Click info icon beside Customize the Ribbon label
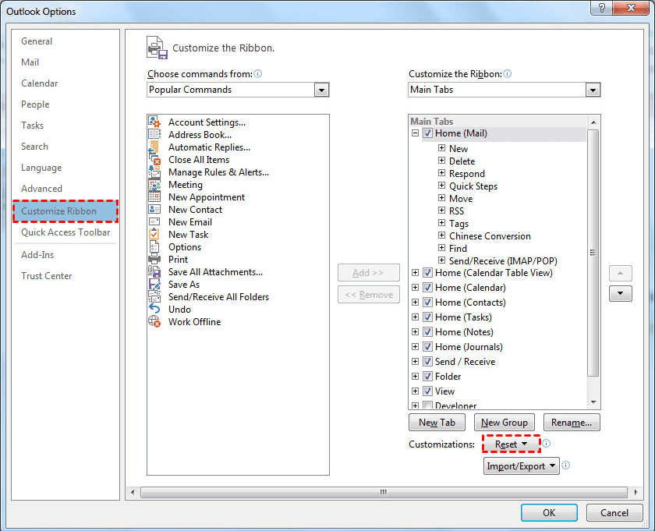 pyautogui.click(x=507, y=74)
